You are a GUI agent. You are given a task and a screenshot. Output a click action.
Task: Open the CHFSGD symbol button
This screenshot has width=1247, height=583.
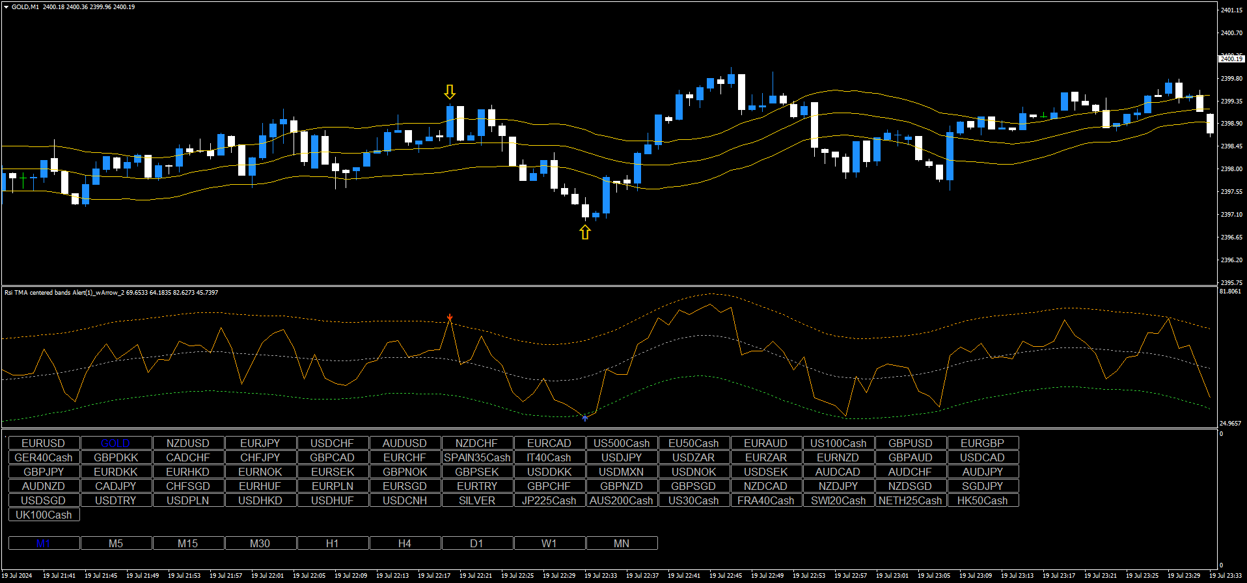(x=188, y=486)
